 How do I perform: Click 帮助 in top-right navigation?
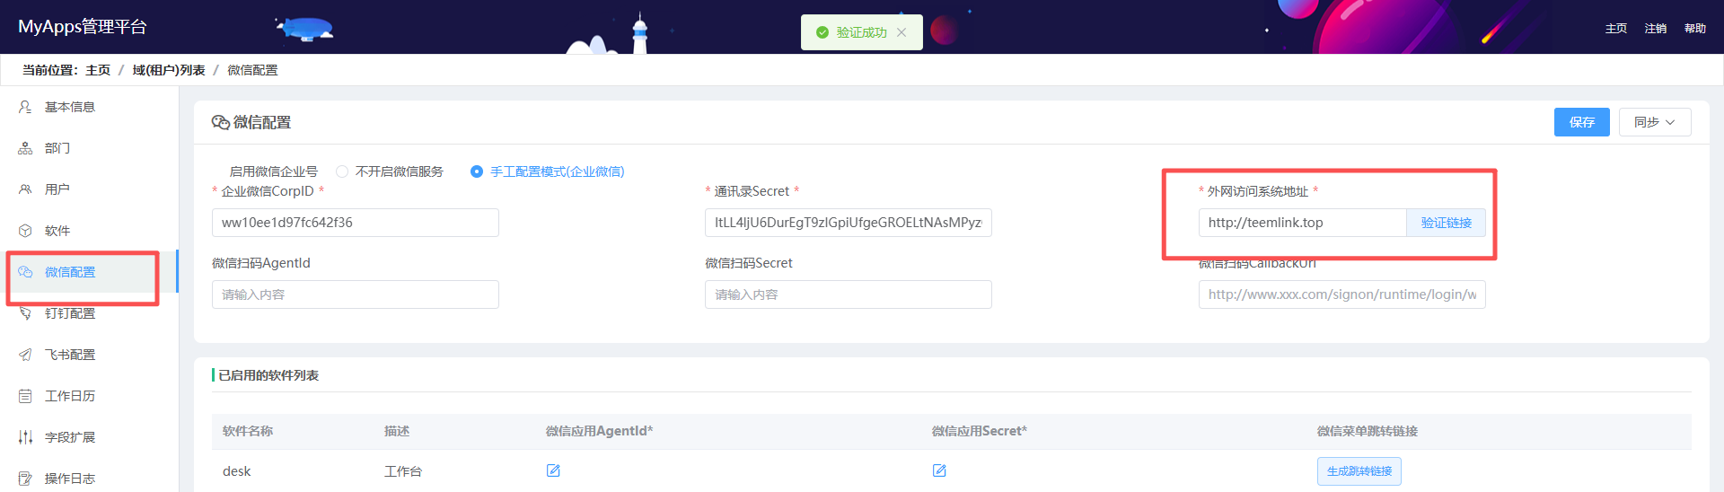pyautogui.click(x=1694, y=29)
